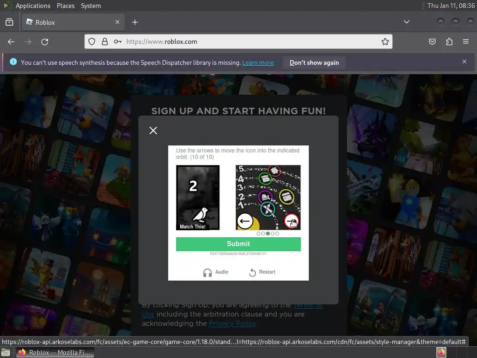This screenshot has height=358, width=477.
Task: Click the clock showing Thu Jan 11
Action: click(451, 6)
